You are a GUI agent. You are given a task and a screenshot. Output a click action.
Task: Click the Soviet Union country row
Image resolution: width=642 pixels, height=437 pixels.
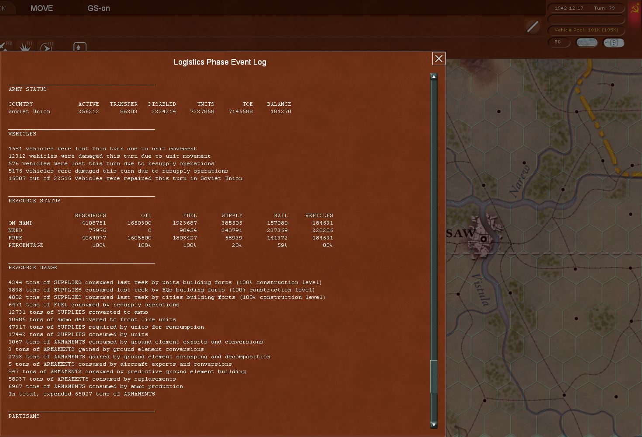click(150, 111)
